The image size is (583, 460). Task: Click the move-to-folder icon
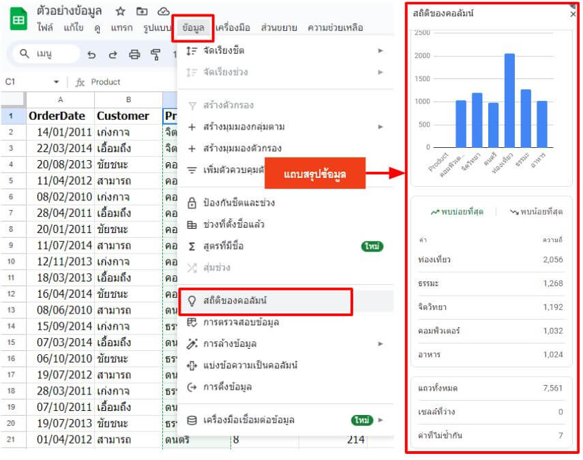(x=142, y=12)
